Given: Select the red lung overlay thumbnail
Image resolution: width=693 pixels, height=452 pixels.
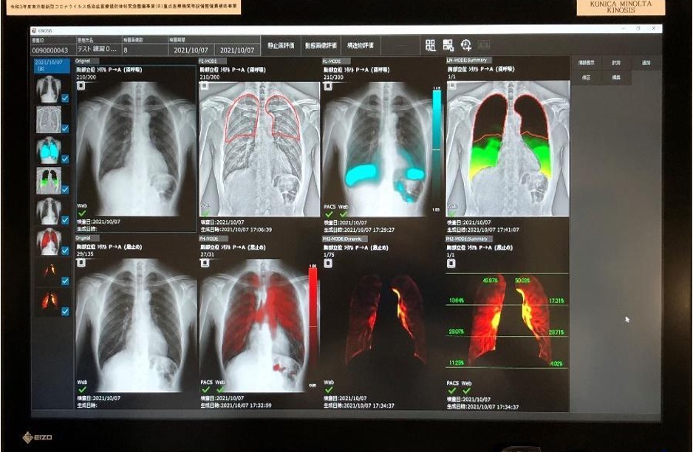Looking at the screenshot, I should pyautogui.click(x=48, y=242).
